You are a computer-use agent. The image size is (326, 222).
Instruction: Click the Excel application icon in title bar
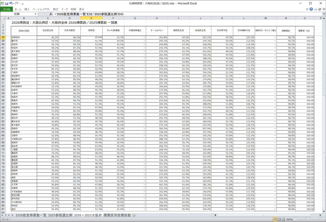2,4
